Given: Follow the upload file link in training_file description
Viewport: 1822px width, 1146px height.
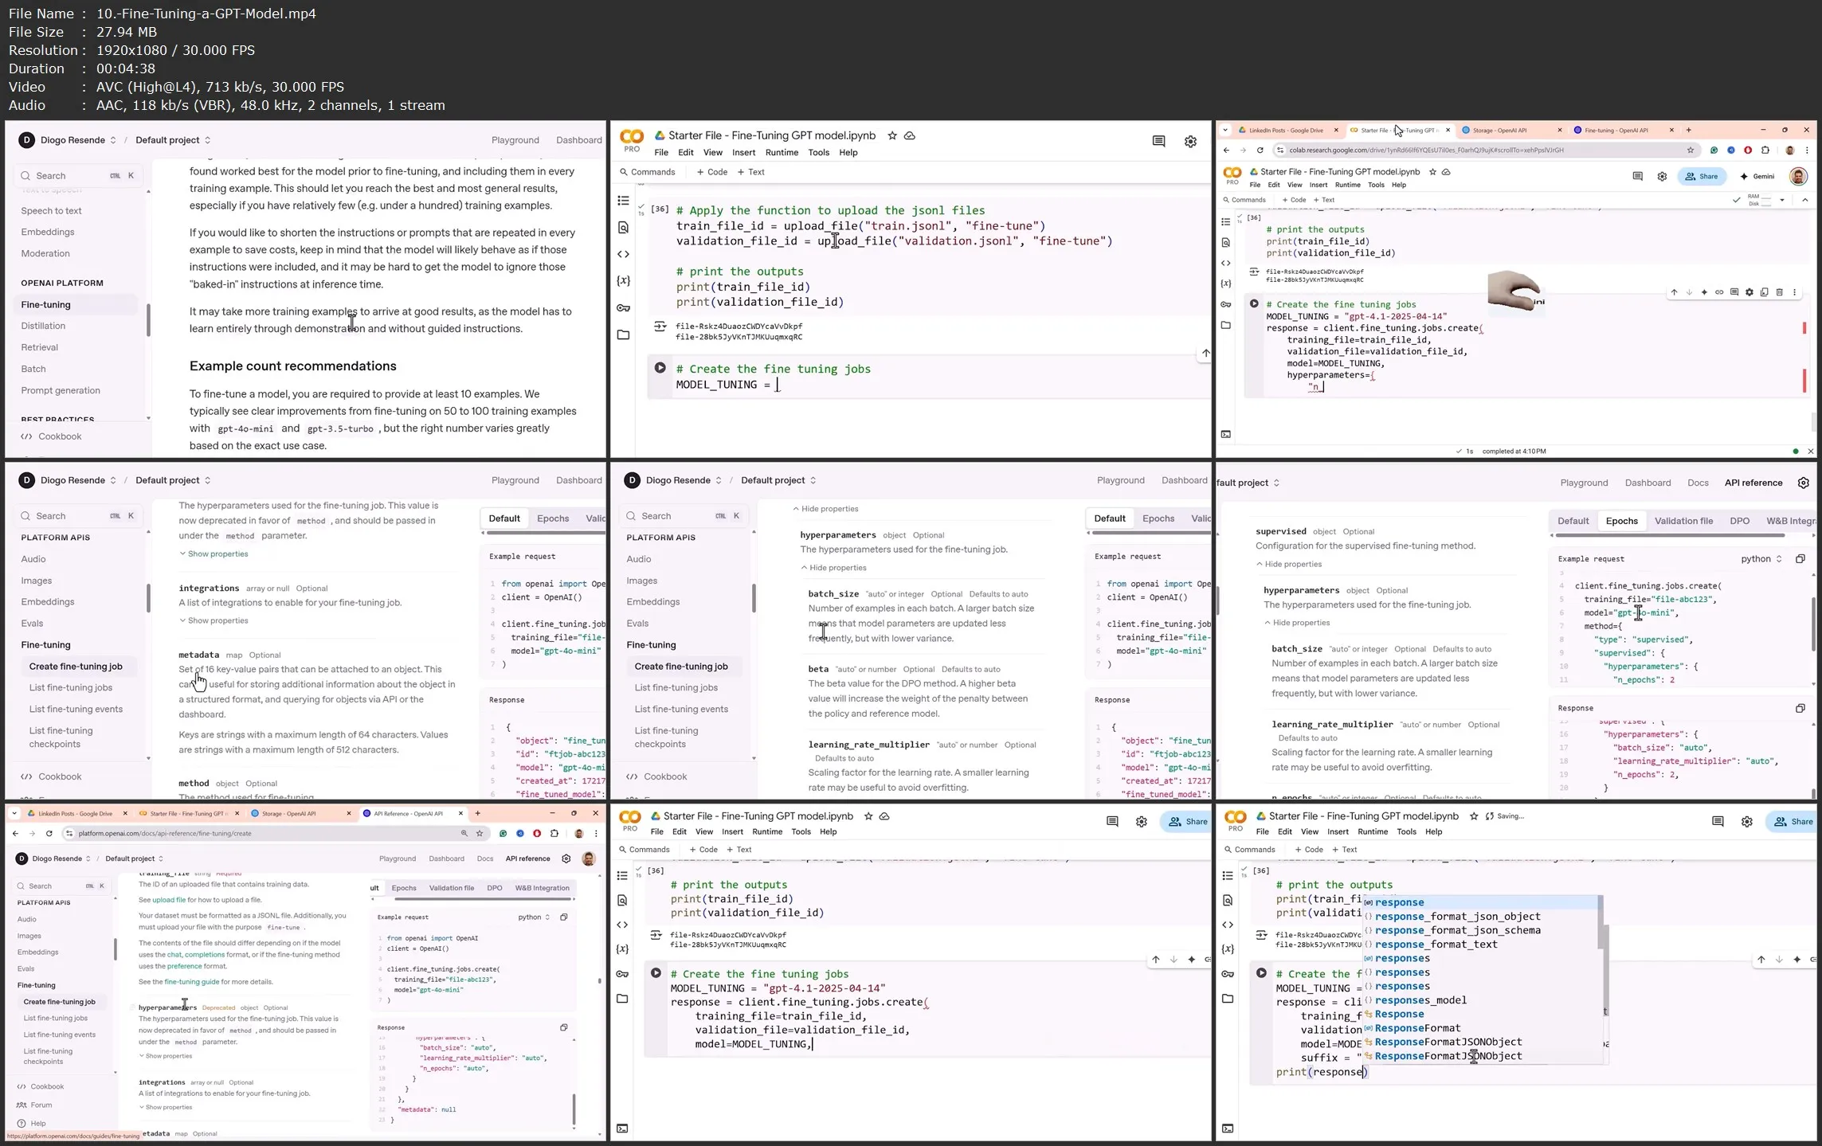Looking at the screenshot, I should (169, 900).
